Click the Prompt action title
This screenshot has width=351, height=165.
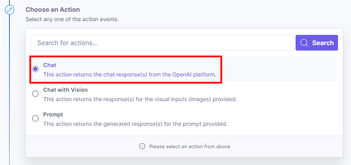(53, 114)
